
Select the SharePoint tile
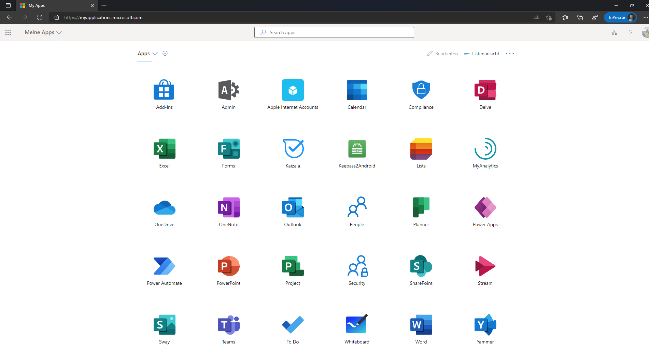pyautogui.click(x=421, y=266)
